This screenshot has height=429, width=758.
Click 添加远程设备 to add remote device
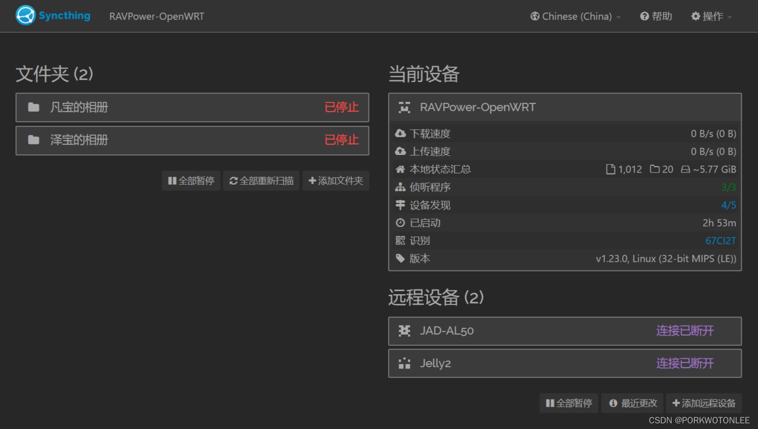pyautogui.click(x=703, y=403)
